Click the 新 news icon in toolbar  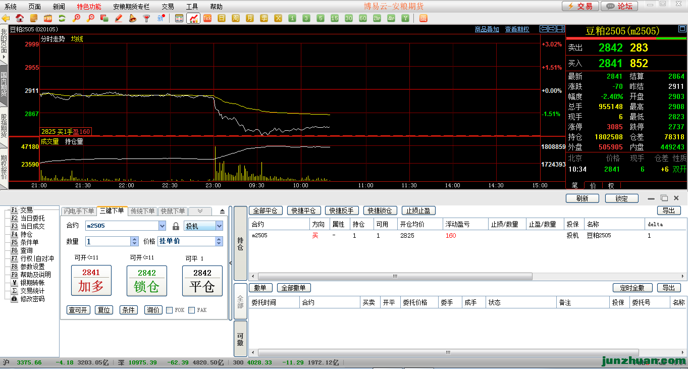click(161, 18)
